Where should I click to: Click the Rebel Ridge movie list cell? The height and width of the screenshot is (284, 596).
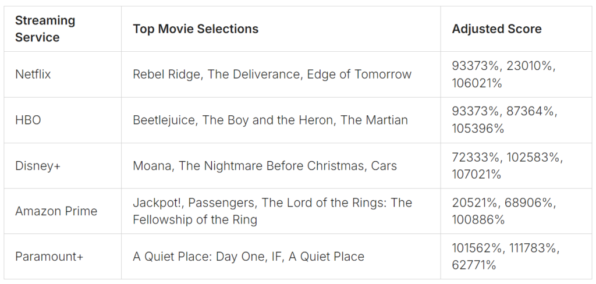pos(281,74)
